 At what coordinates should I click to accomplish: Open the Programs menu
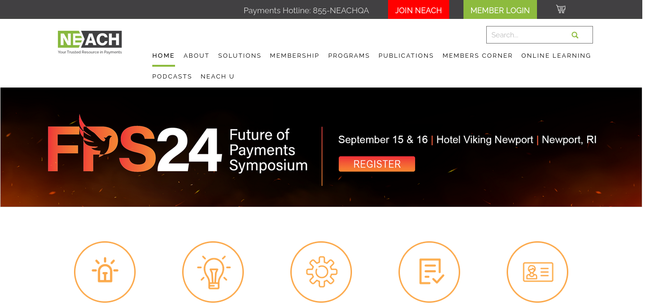349,56
